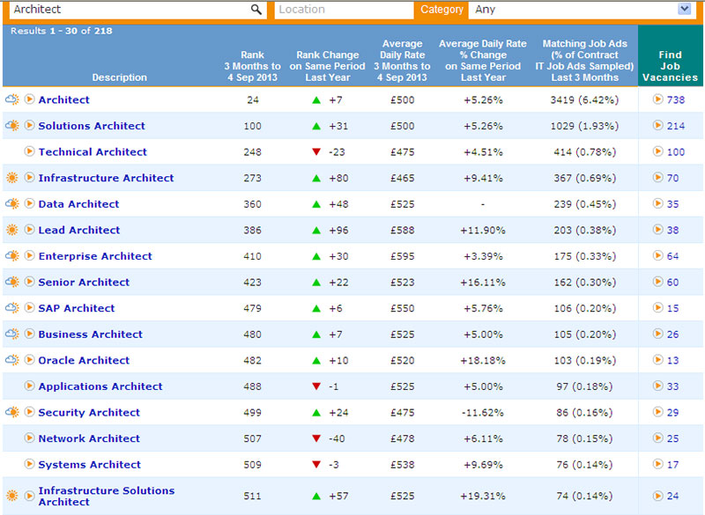View the 13 Oracle Architect vacancies
The height and width of the screenshot is (515, 705).
pos(672,360)
